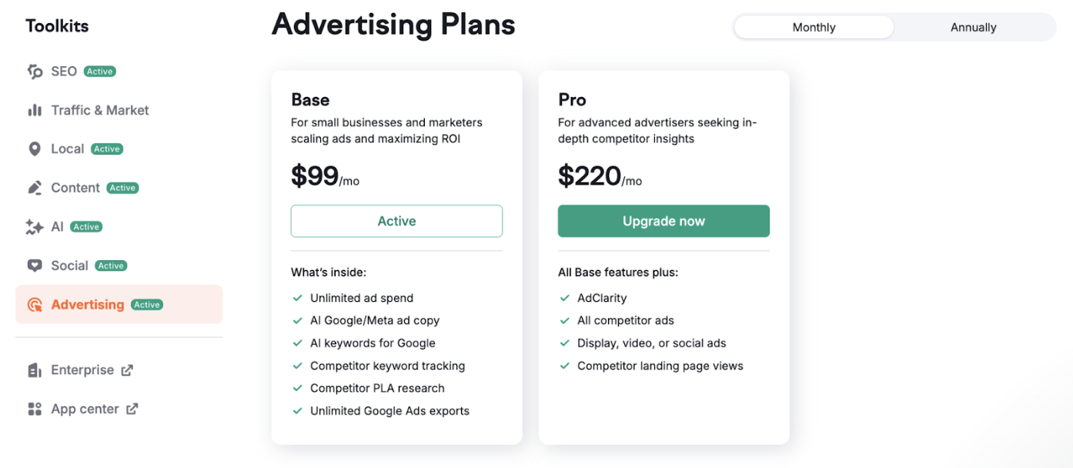Open the AI toolkit sparkle icon
The image size is (1073, 468).
(x=35, y=226)
